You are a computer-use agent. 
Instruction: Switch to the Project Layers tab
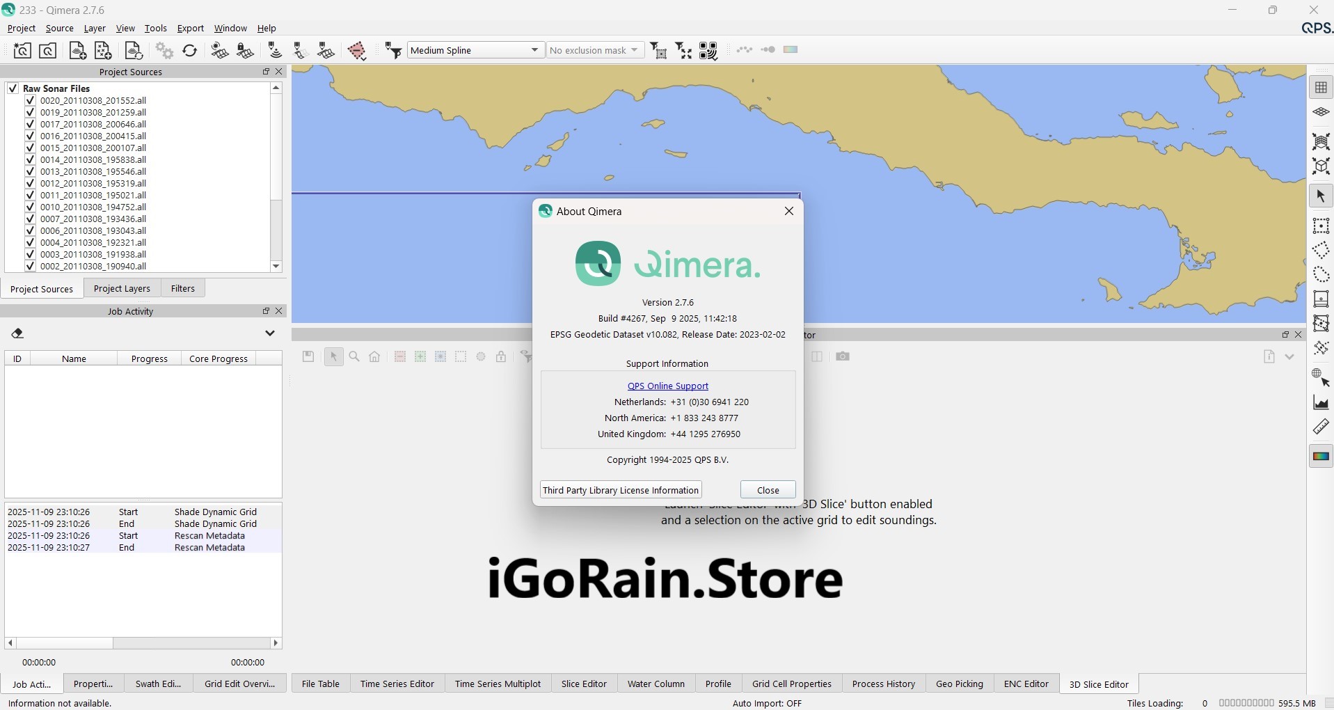[122, 288]
